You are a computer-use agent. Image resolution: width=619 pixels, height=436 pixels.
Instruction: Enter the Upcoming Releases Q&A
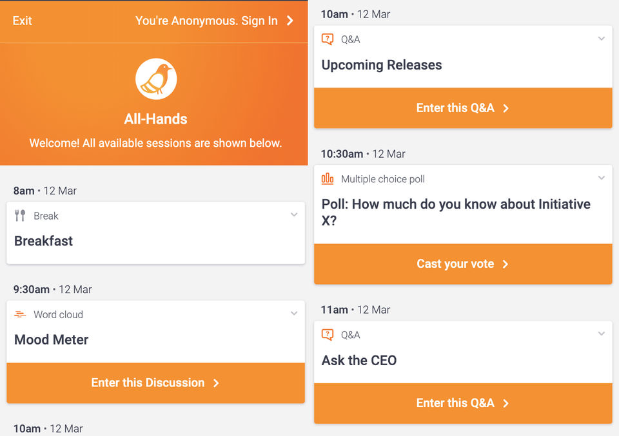(x=462, y=108)
